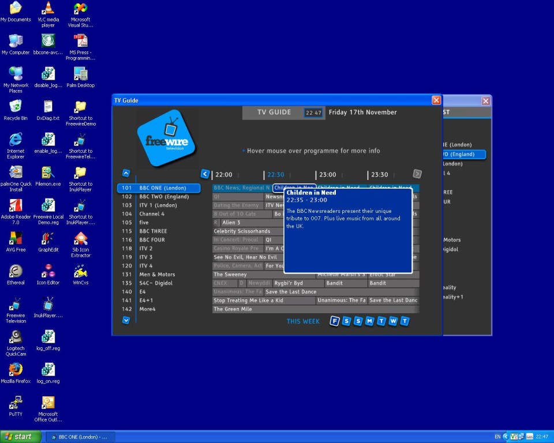This screenshot has height=443, width=554.
Task: Click the Freewire Local Demo.reg icon
Action: click(48, 212)
